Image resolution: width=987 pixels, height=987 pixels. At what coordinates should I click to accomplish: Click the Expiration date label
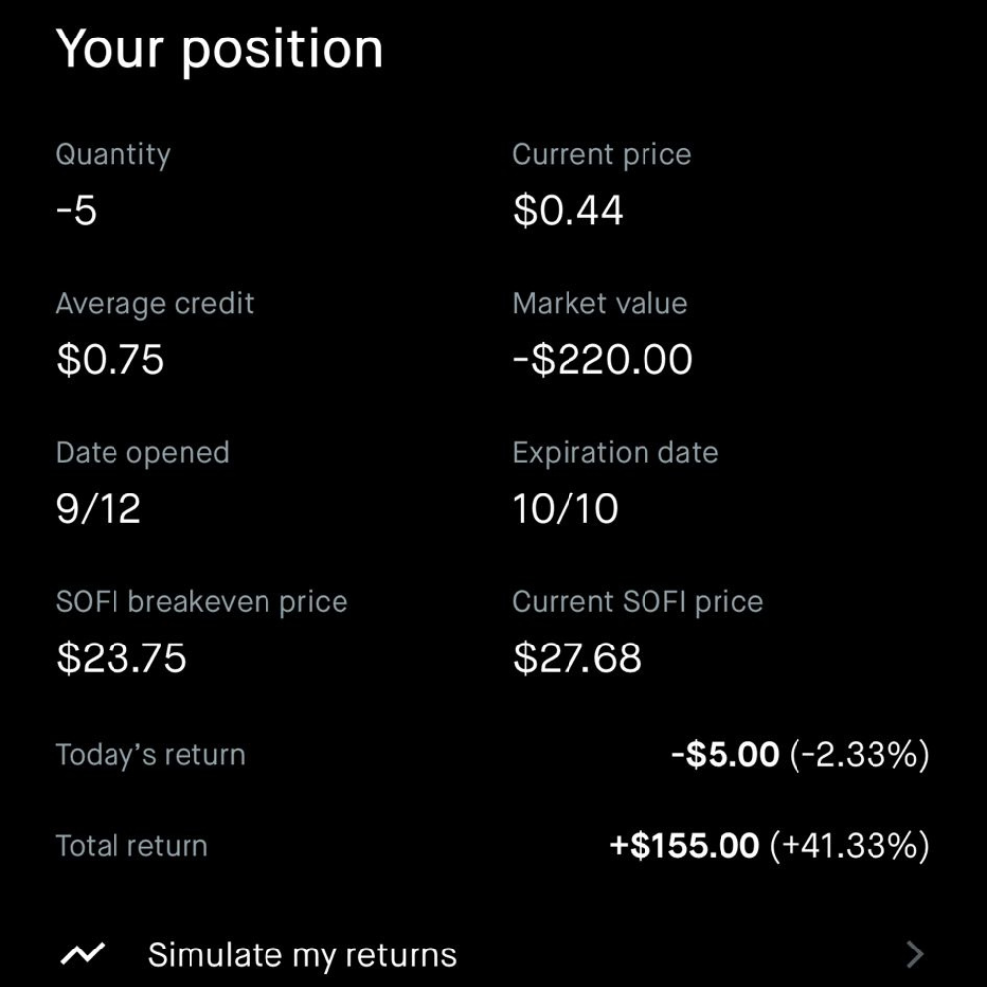coord(615,453)
